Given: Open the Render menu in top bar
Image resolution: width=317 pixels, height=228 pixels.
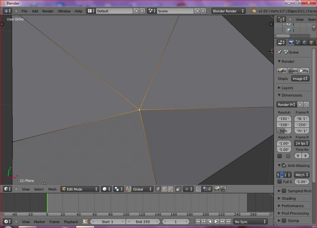Looking at the screenshot, I should 48,11.
